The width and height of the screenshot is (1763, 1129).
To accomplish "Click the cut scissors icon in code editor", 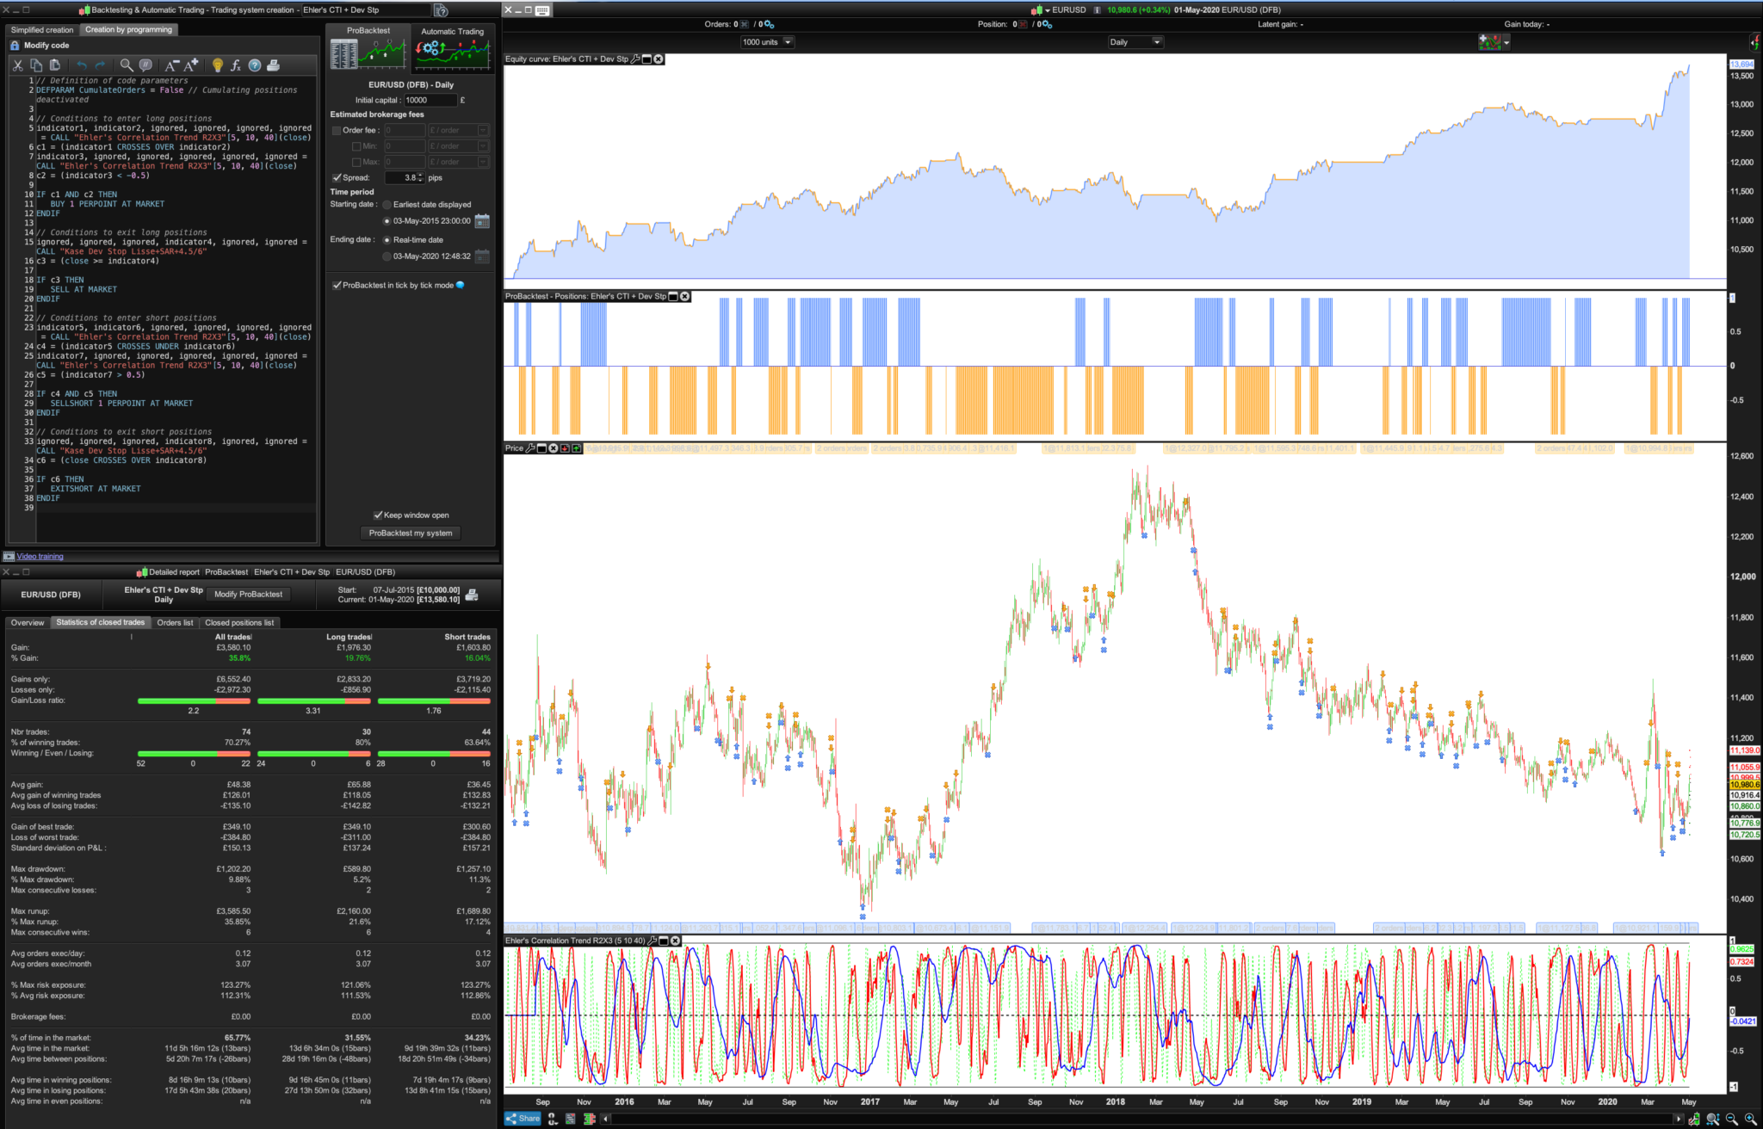I will click(x=17, y=65).
